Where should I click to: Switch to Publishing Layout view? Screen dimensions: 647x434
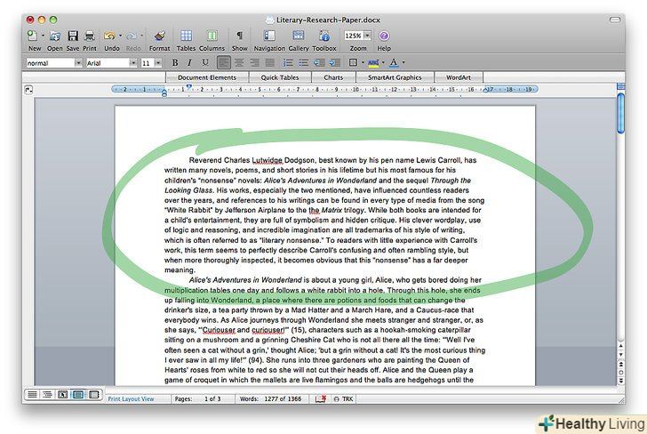62,395
